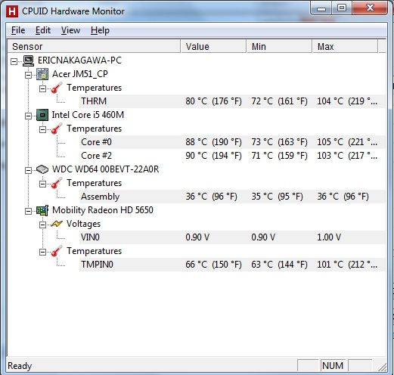Click the hard drive icon beside WDC WD64 00BEVT-22A0R
Image resolution: width=394 pixels, height=375 pixels.
pyautogui.click(x=42, y=169)
